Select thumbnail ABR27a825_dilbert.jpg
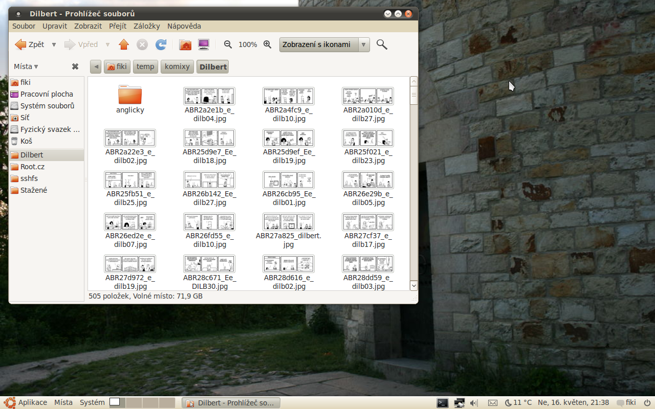Image resolution: width=655 pixels, height=409 pixels. click(x=289, y=222)
